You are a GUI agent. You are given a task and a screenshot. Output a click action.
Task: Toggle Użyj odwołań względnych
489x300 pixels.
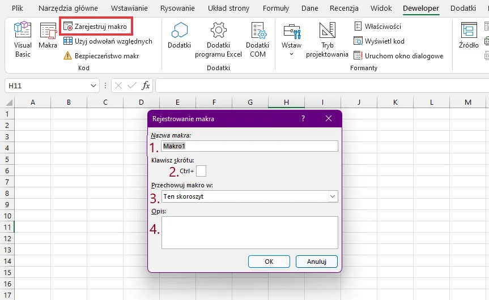[108, 41]
